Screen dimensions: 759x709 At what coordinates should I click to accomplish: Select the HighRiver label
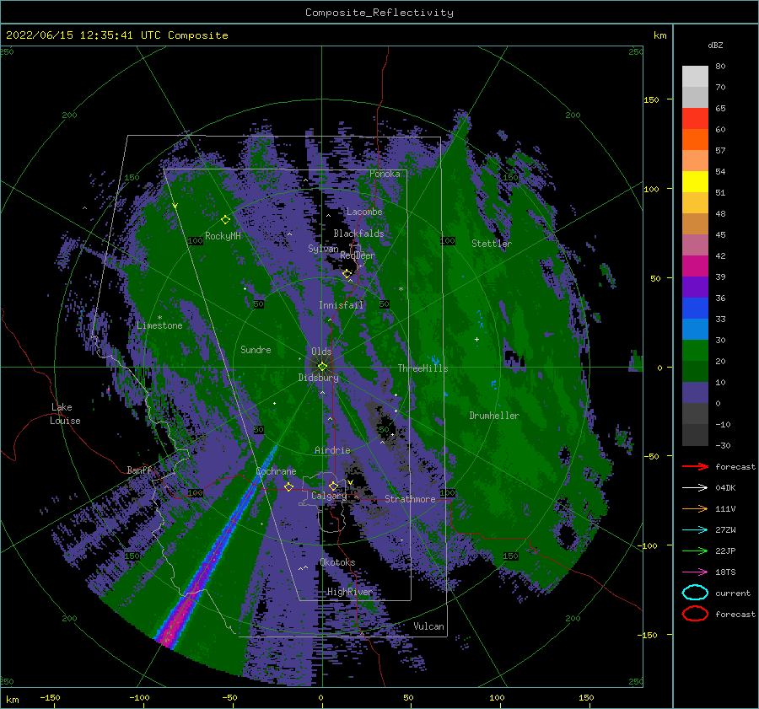coord(350,592)
